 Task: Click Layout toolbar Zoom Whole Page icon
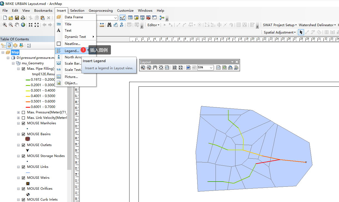pos(161,68)
